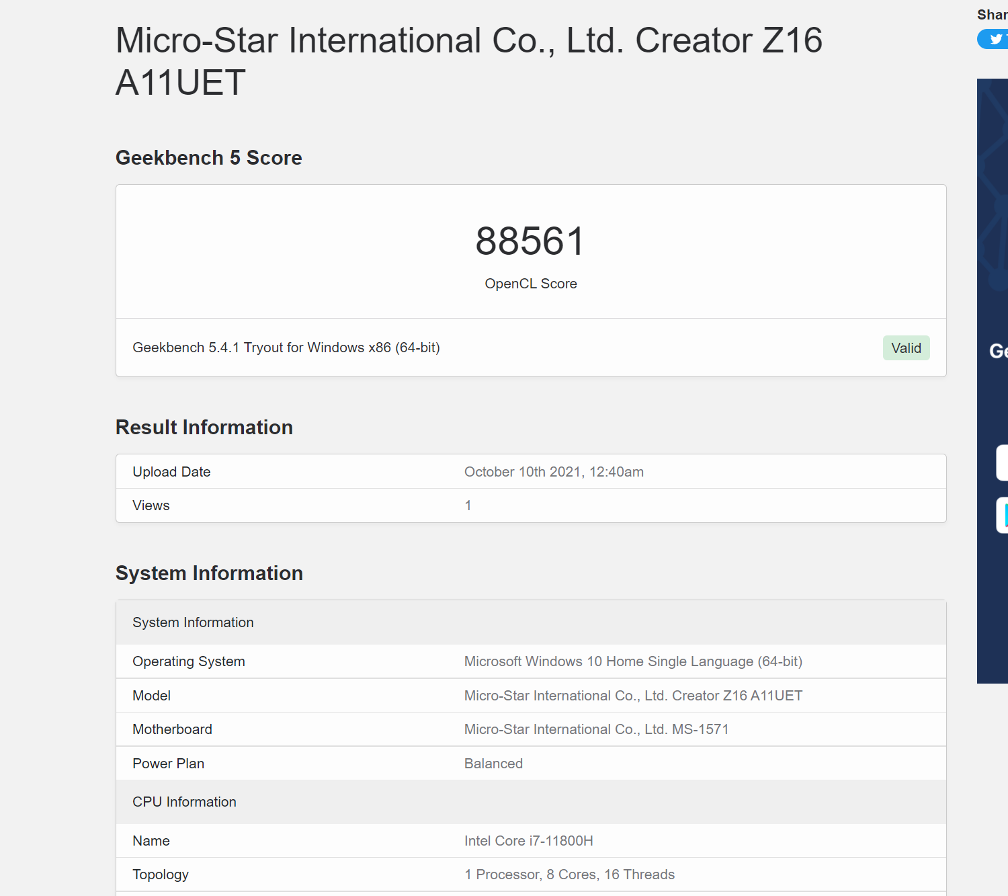Click the Views count value 1
Image resolution: width=1008 pixels, height=896 pixels.
pyautogui.click(x=468, y=505)
